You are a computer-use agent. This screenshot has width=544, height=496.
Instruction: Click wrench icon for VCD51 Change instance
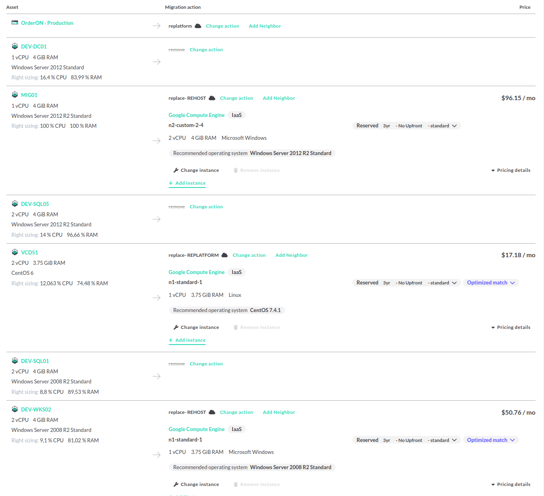pos(176,327)
